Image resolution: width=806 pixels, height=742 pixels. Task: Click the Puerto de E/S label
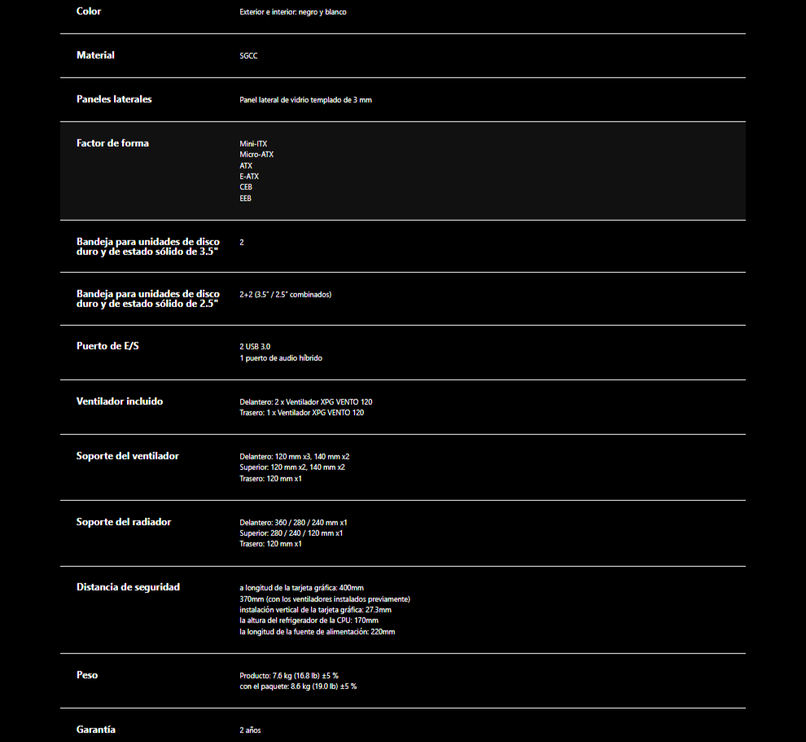pos(108,346)
